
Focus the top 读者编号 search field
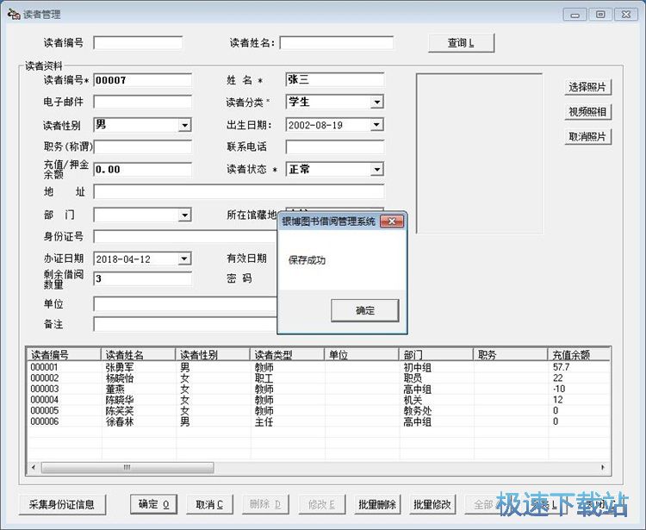pos(138,43)
